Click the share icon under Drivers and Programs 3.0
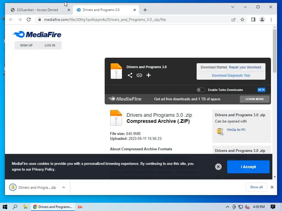Viewport: 282px width, 211px height. 130,75
